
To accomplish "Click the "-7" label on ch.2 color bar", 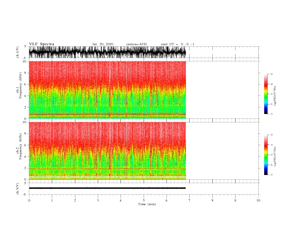I will (271, 175).
